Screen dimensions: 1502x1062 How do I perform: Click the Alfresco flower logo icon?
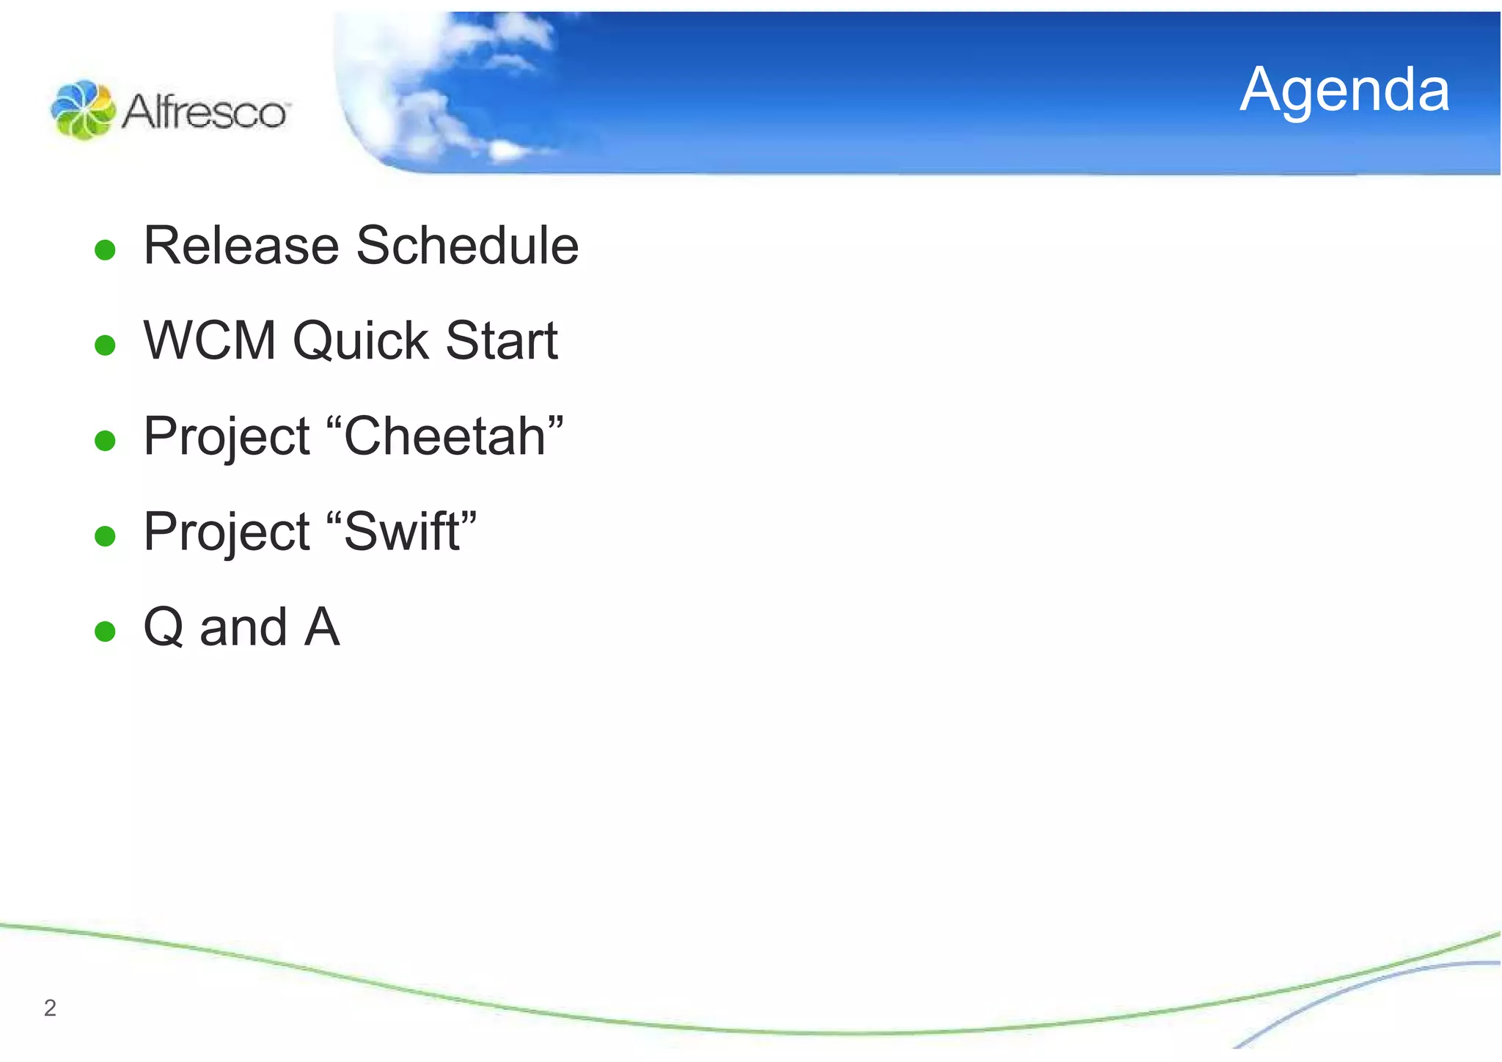tap(83, 110)
